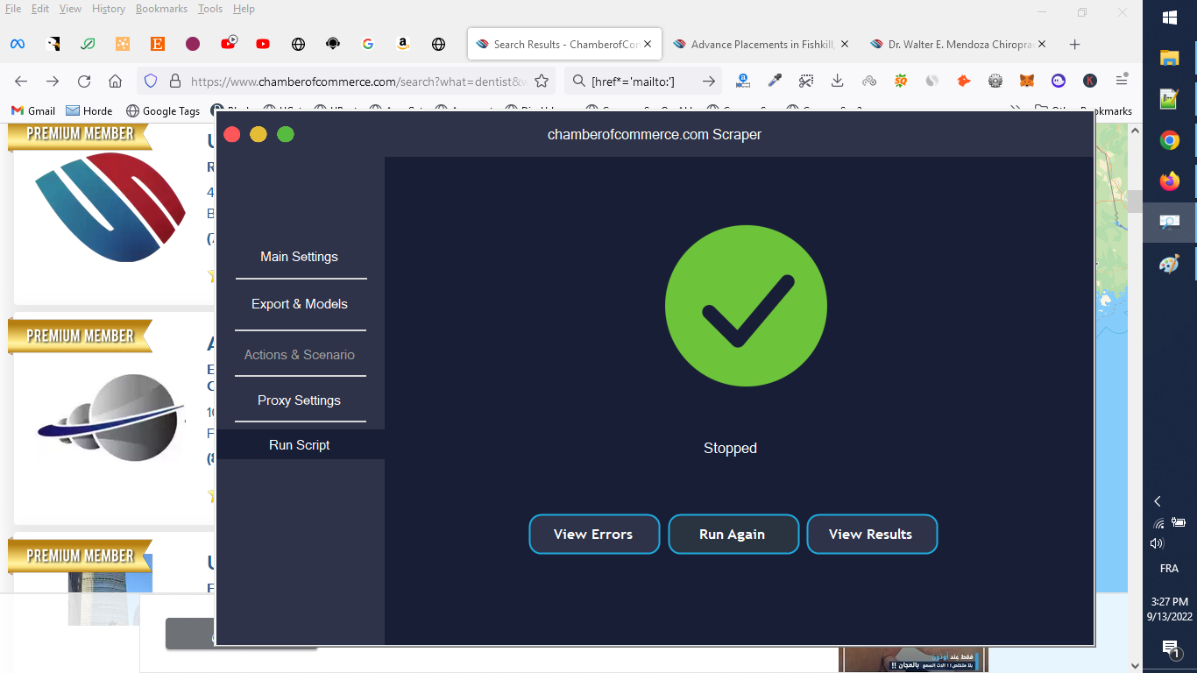
Task: Click the Horde bookmark
Action: click(x=89, y=111)
